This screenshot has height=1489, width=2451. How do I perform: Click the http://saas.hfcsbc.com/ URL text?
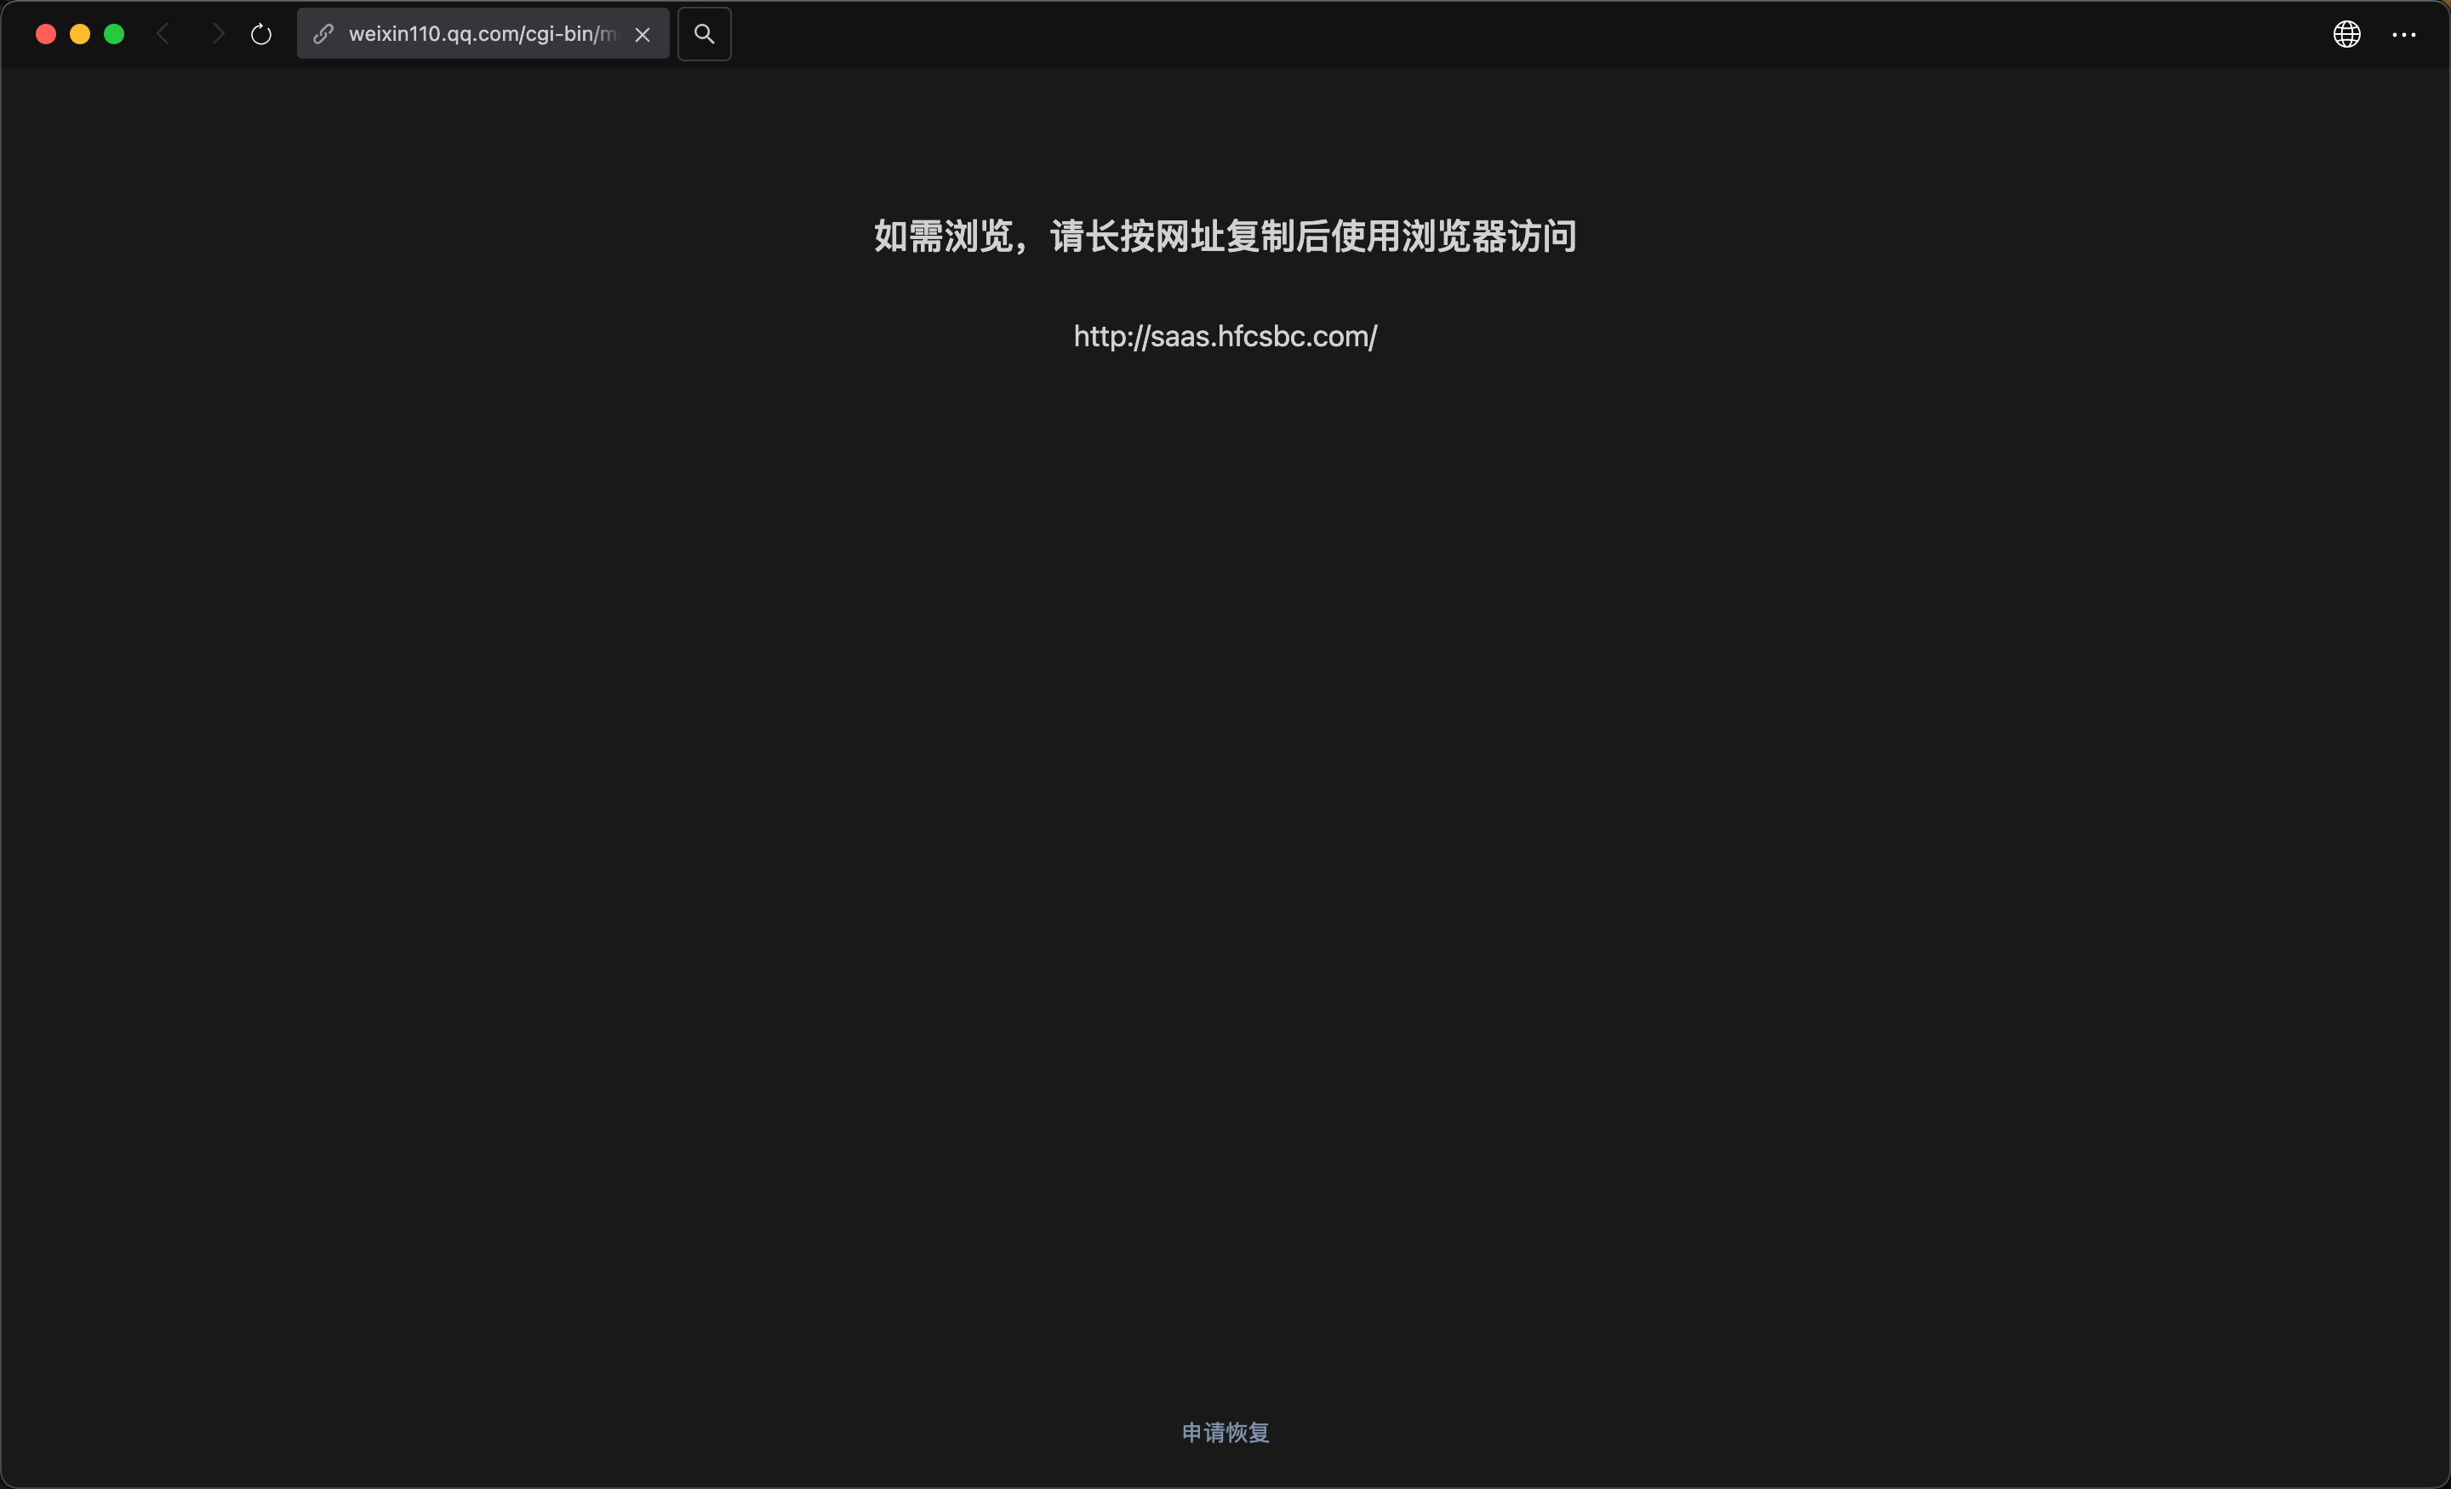click(x=1225, y=336)
